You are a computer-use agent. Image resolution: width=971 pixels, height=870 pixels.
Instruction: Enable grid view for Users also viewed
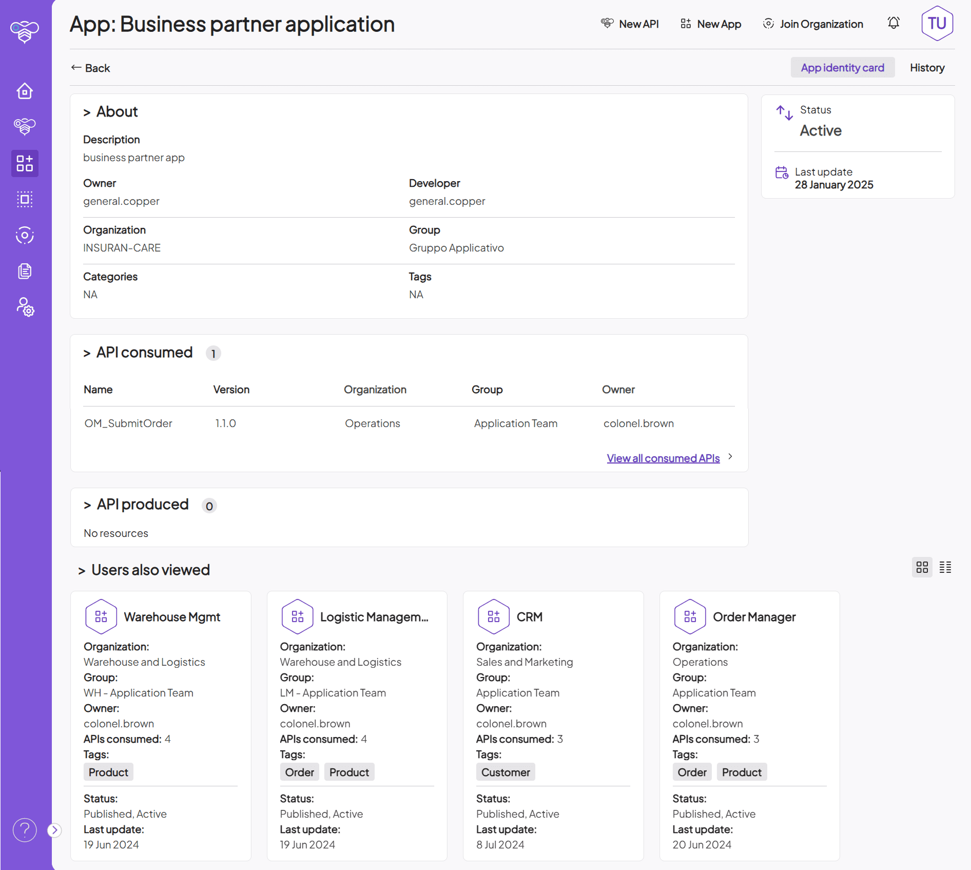[x=922, y=567]
